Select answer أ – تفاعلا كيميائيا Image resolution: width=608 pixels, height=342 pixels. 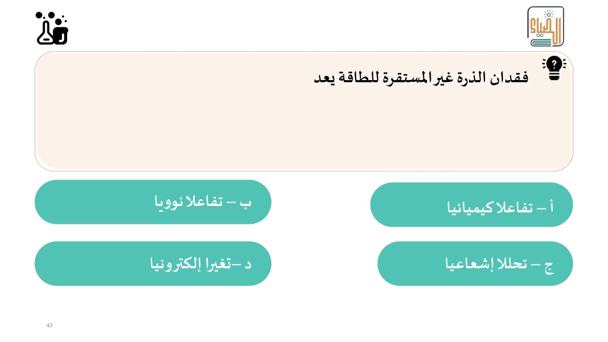tap(471, 205)
